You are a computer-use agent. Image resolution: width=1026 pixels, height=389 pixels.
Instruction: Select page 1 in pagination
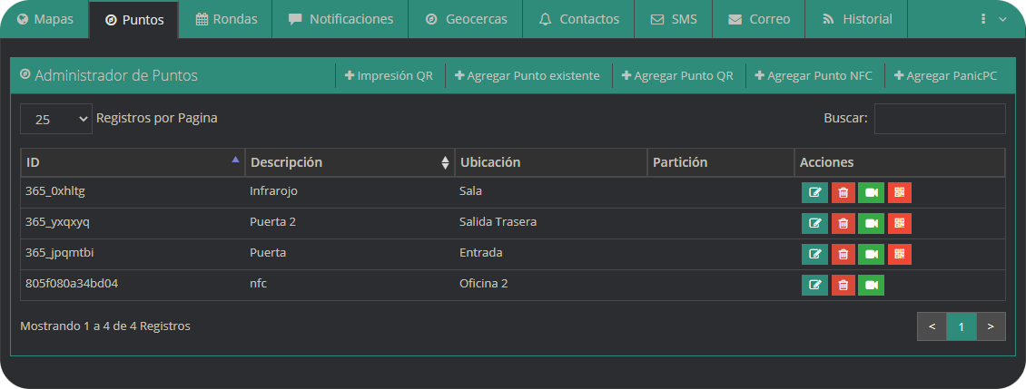[962, 326]
